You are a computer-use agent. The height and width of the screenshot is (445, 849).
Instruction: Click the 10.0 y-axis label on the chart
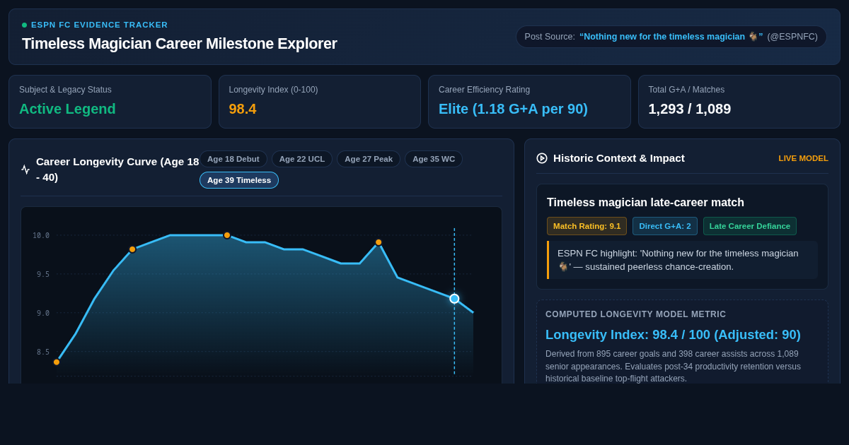tap(41, 235)
